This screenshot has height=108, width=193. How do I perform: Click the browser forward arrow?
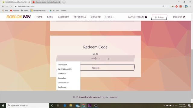click(7, 7)
